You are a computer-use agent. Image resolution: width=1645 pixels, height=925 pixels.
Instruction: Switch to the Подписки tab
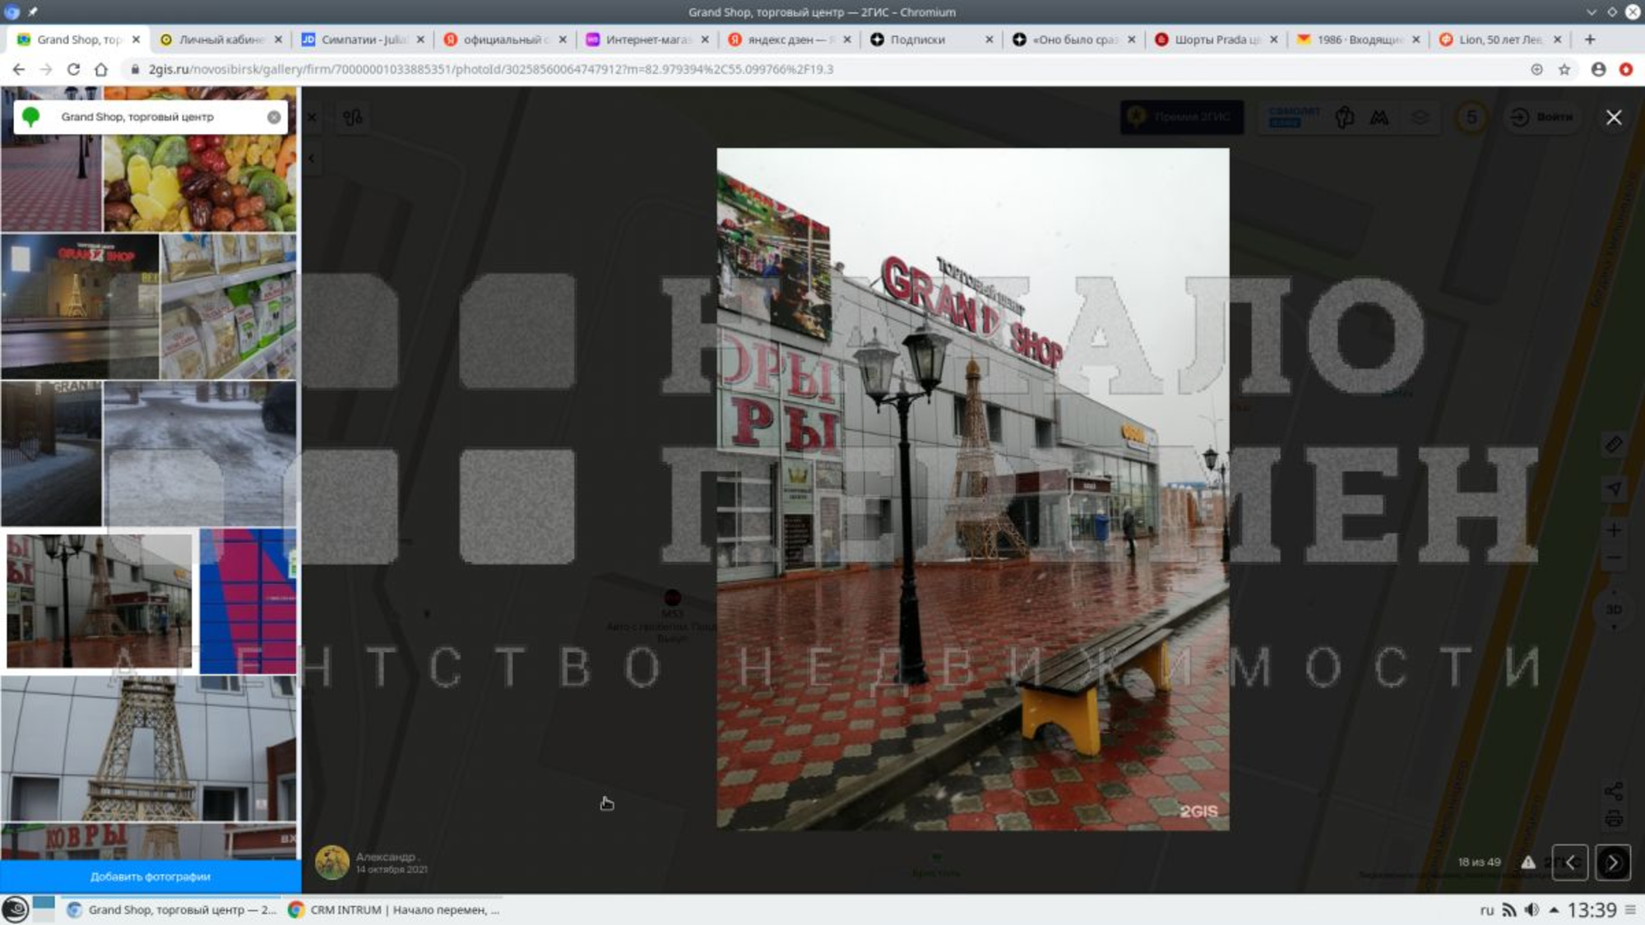pos(931,39)
